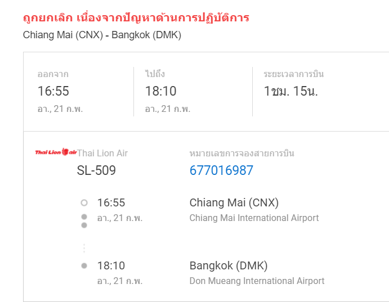Click the Thai Lion Air airline name
The image size is (389, 302).
pos(102,154)
